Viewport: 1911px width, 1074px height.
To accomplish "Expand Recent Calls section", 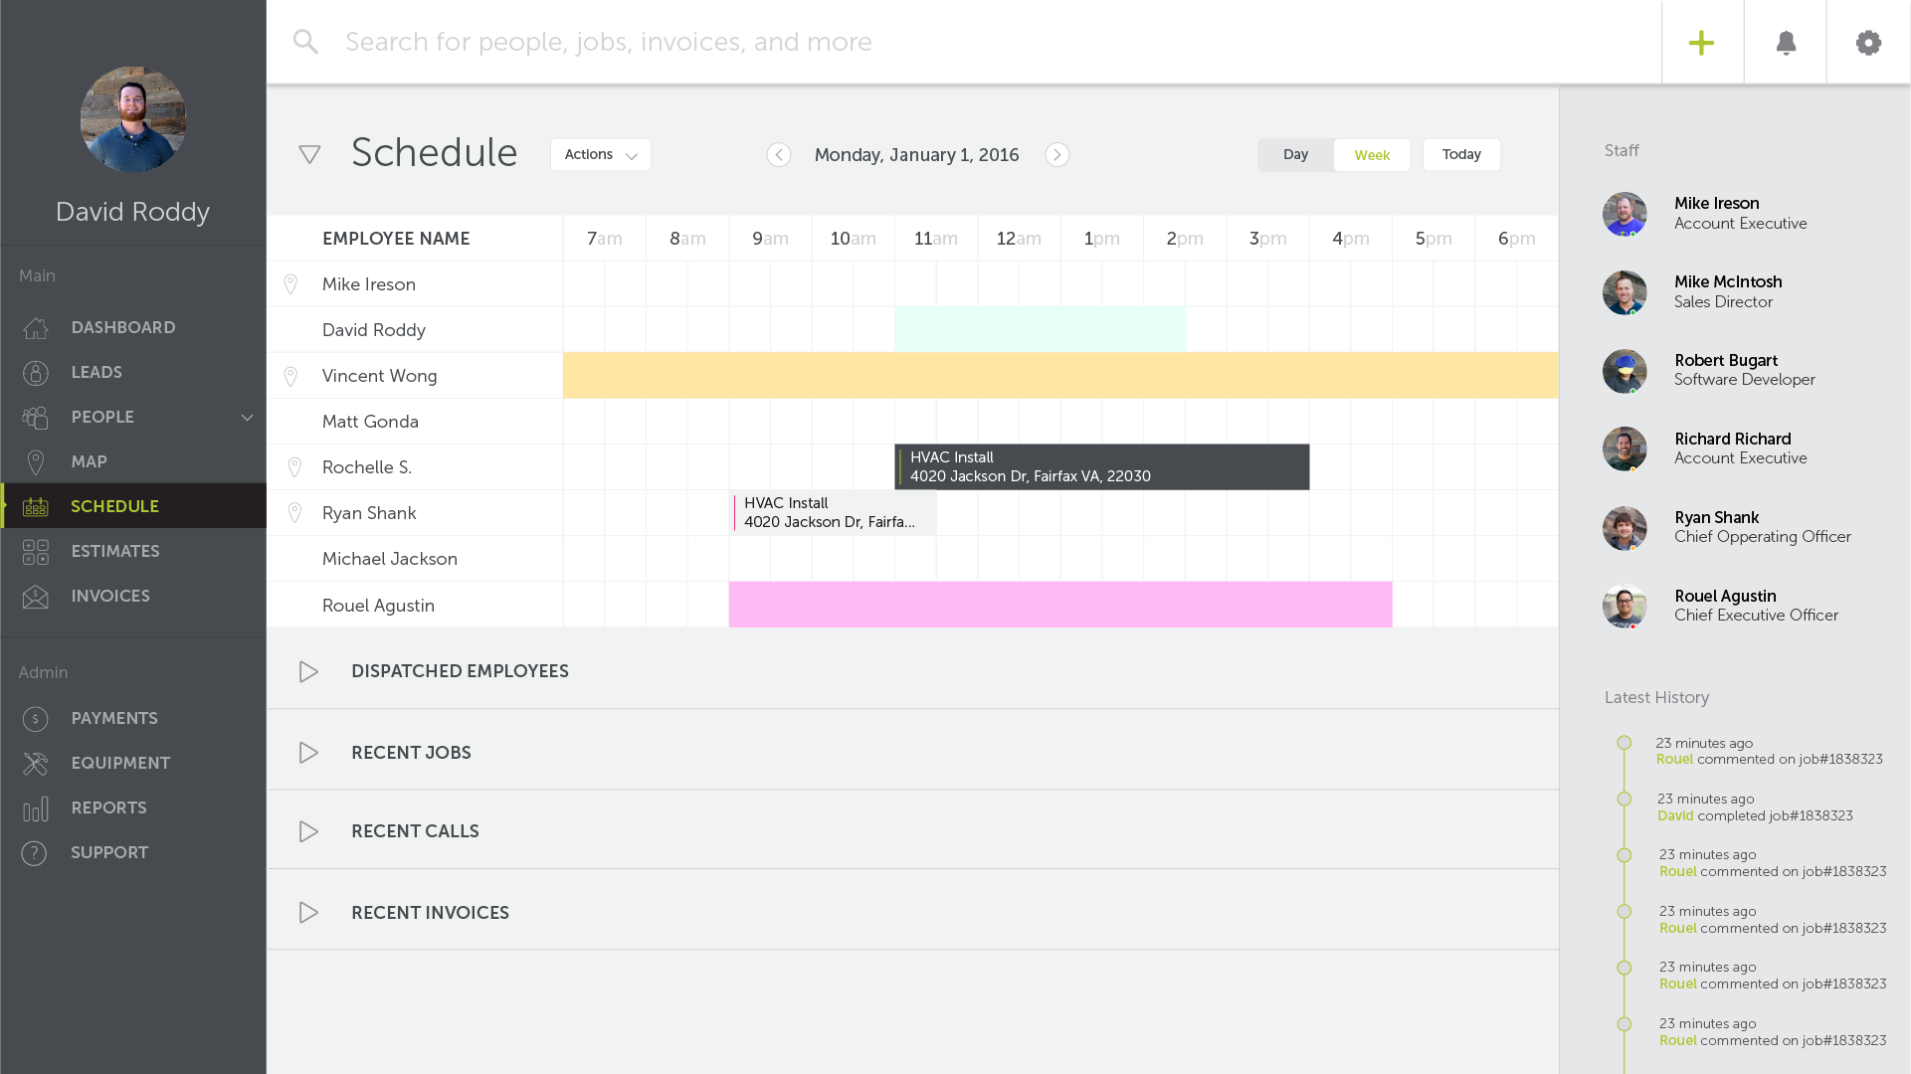I will [x=308, y=832].
